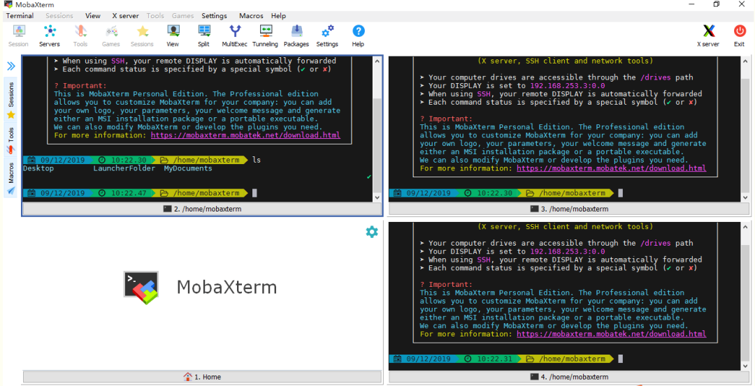Click the MyDocuments entry in ls output
Image resolution: width=755 pixels, height=386 pixels.
click(188, 169)
